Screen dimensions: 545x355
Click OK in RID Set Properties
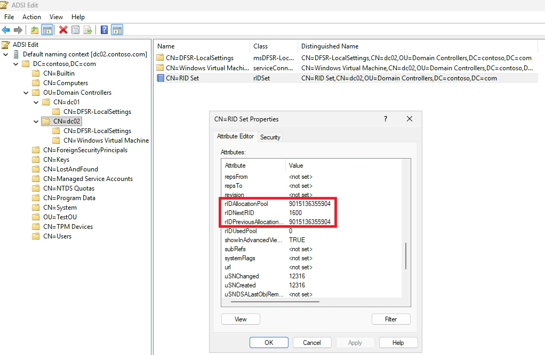[x=269, y=343]
